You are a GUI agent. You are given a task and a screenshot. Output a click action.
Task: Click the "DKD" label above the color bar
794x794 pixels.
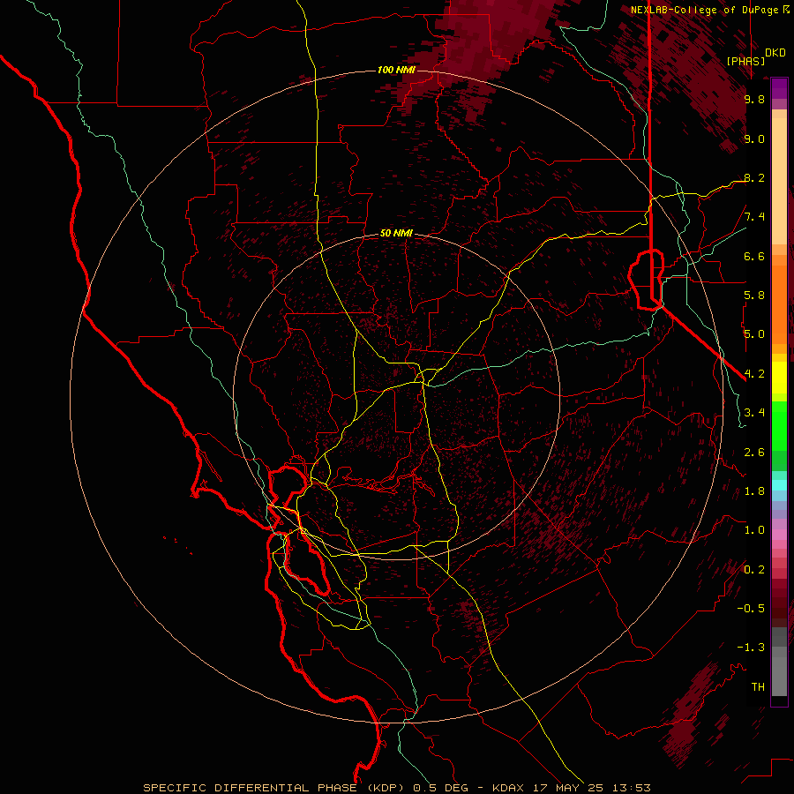(775, 53)
